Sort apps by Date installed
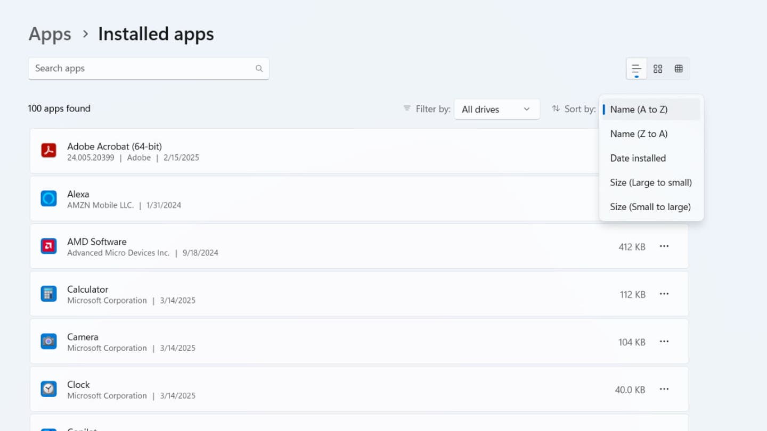Image resolution: width=767 pixels, height=431 pixels. [638, 158]
